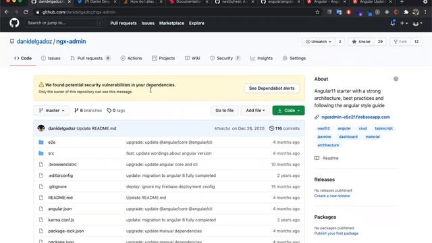Click the browser back arrow
Image resolution: width=432 pixels, height=243 pixels.
6,12
